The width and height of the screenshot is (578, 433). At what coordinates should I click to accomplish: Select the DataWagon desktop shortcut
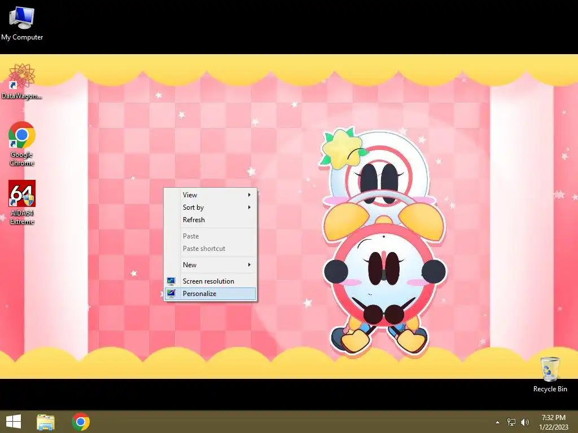point(22,81)
